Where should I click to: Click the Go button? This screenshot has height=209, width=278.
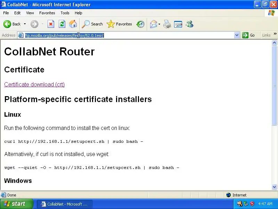248,35
